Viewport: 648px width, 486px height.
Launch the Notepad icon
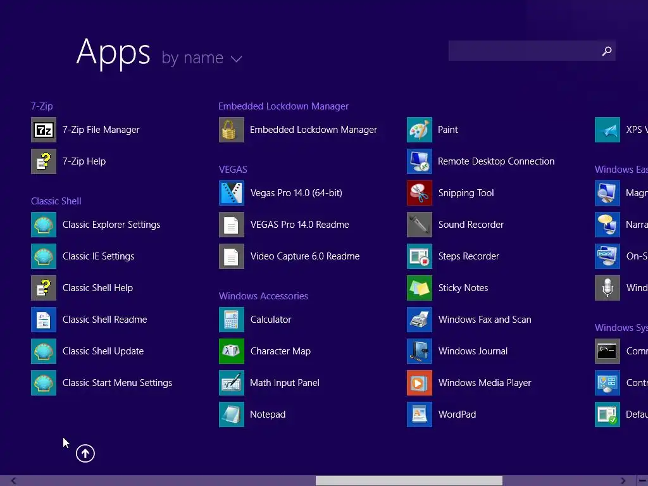pyautogui.click(x=232, y=414)
